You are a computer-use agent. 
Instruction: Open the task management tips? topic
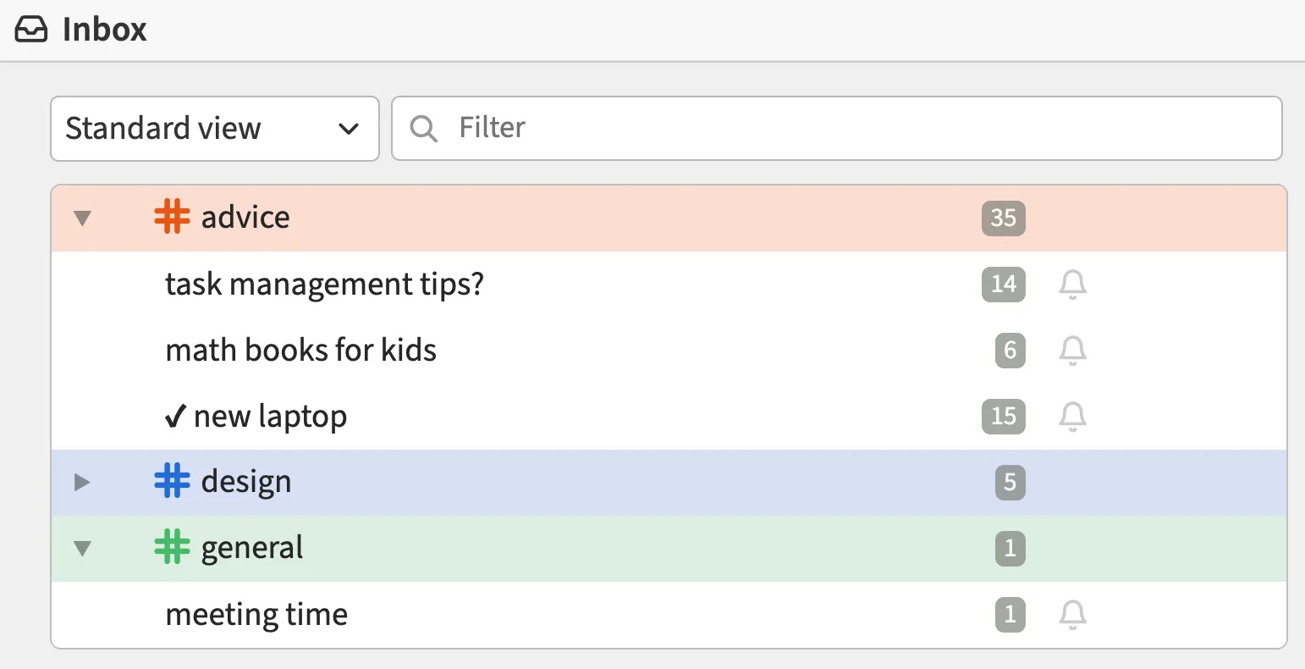coord(324,284)
